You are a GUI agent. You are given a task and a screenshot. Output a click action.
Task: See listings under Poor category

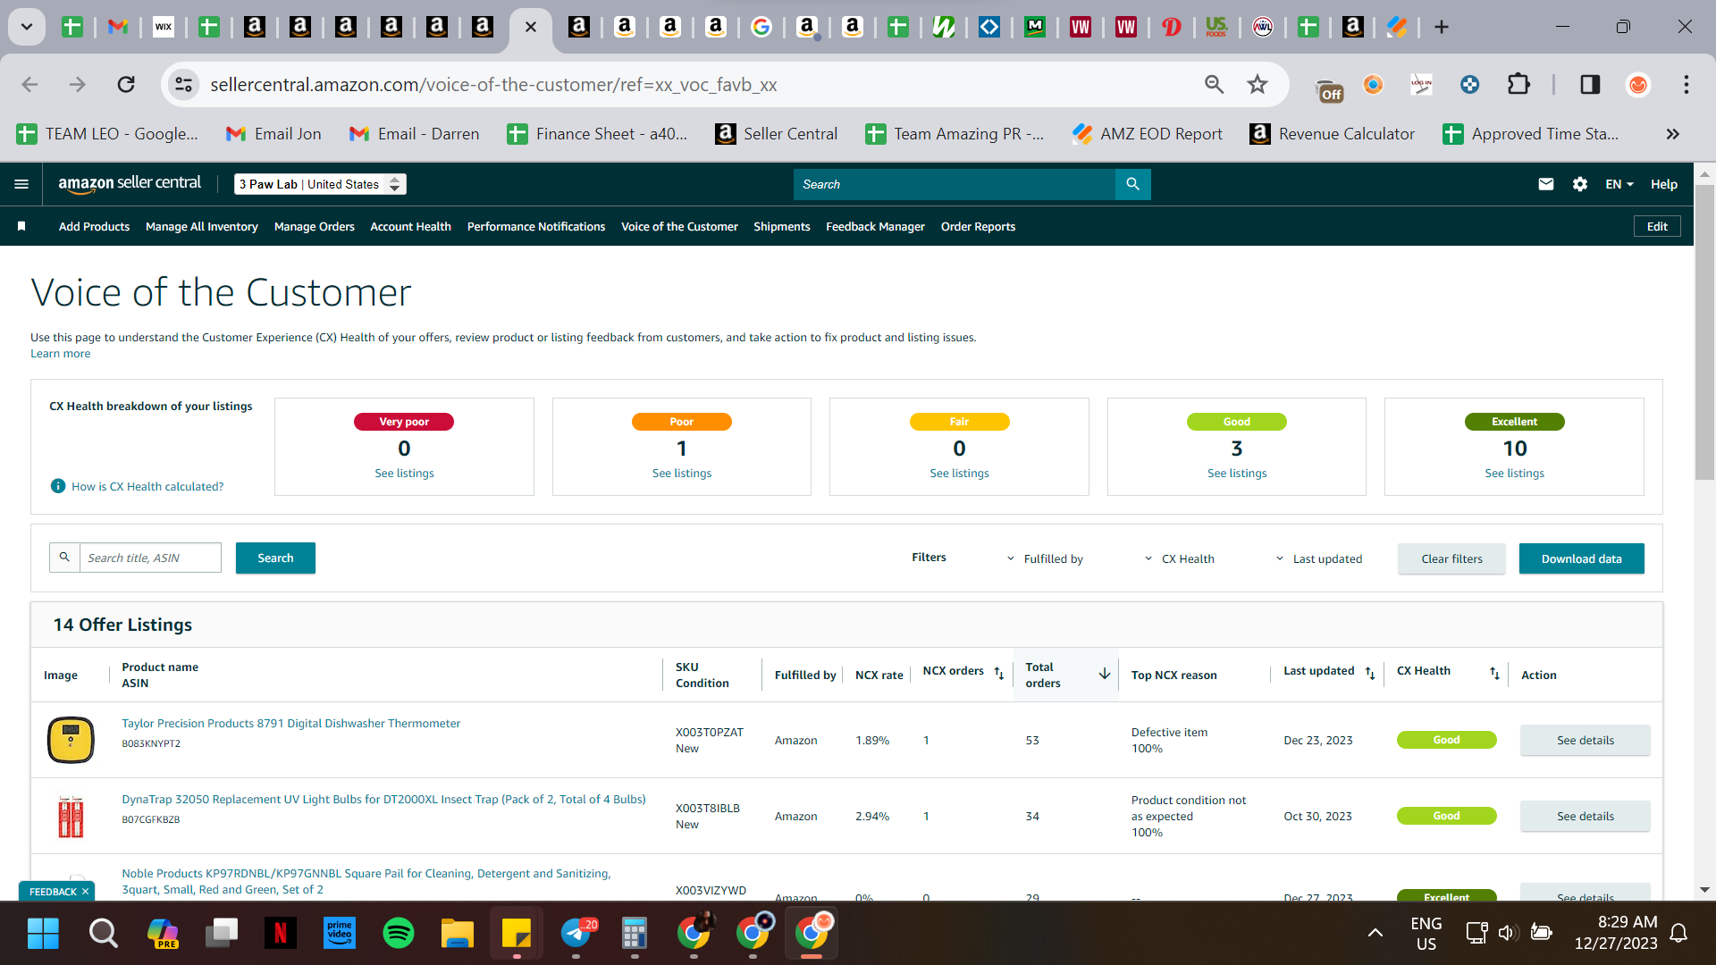[681, 474]
